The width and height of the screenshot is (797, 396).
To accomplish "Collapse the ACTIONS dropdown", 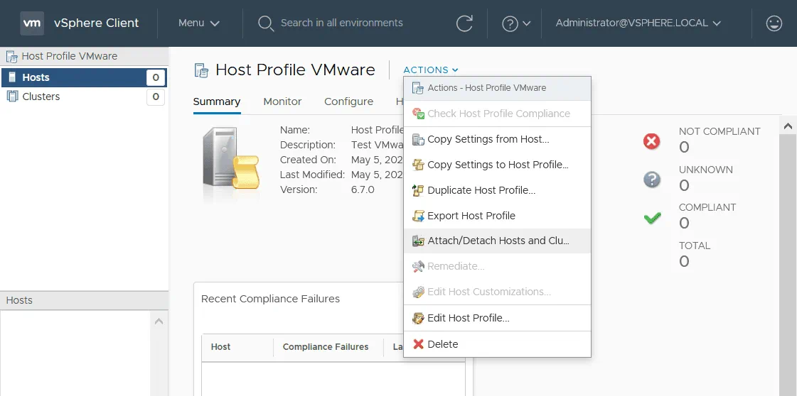I will pyautogui.click(x=431, y=70).
